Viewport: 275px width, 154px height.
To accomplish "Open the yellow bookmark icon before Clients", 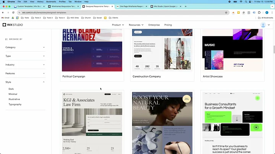I will coord(105,18).
